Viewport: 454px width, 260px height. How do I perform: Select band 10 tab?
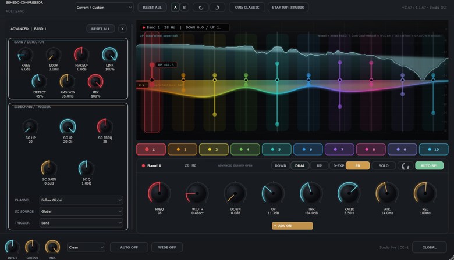point(434,150)
